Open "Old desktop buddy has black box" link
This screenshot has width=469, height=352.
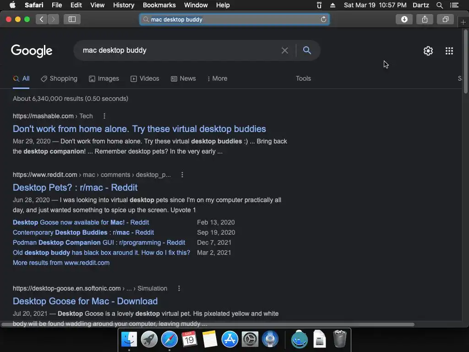101,253
